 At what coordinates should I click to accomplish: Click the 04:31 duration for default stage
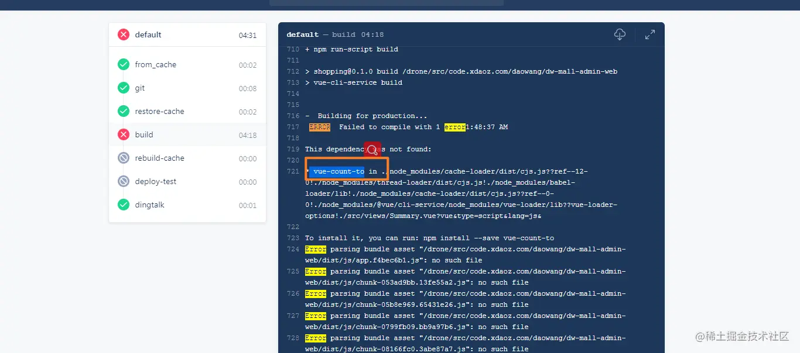pos(248,35)
